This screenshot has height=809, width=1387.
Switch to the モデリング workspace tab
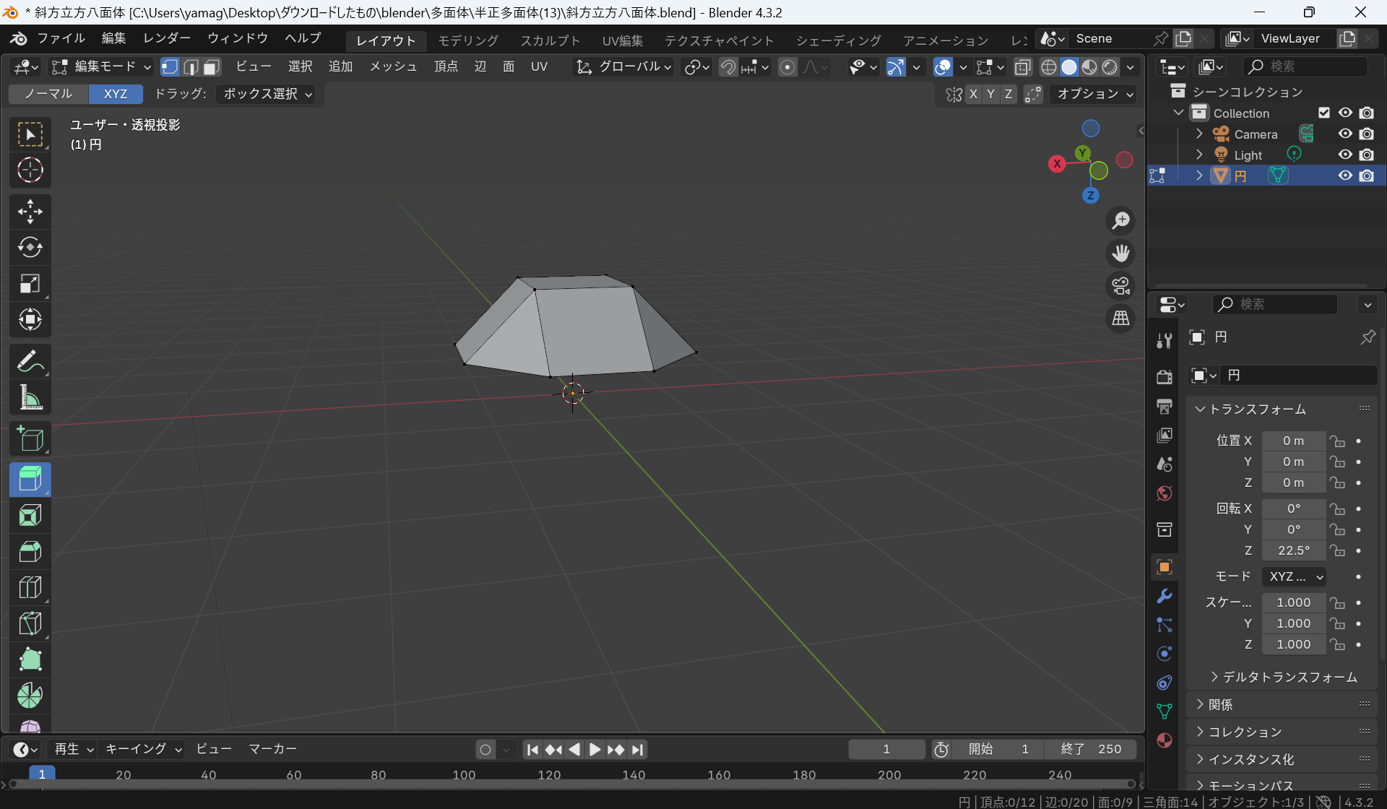(x=468, y=40)
